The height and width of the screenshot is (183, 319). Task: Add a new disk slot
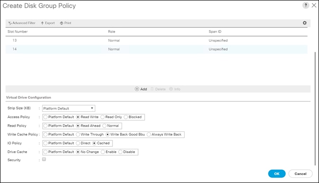click(141, 89)
